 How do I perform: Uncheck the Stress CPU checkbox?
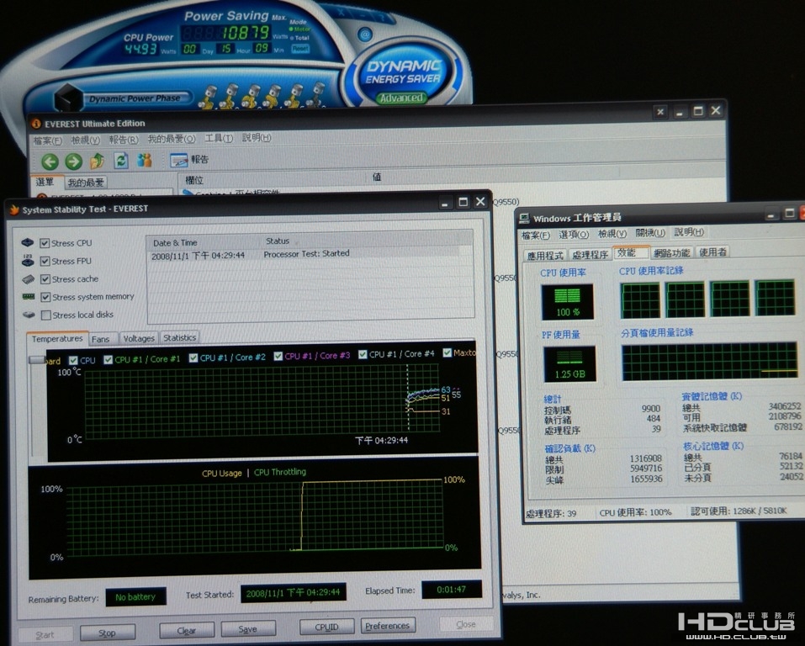point(45,243)
